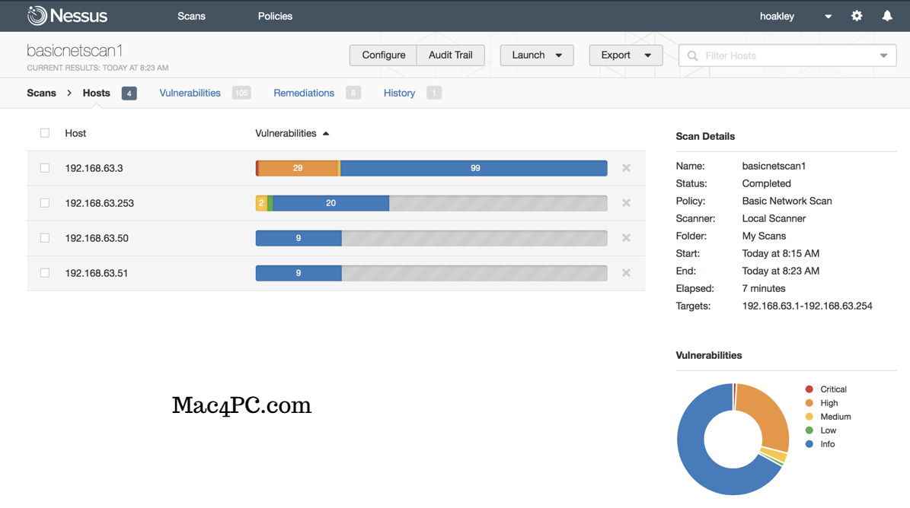Image resolution: width=910 pixels, height=508 pixels.
Task: Click inside the Filter Hosts field
Action: (x=787, y=56)
